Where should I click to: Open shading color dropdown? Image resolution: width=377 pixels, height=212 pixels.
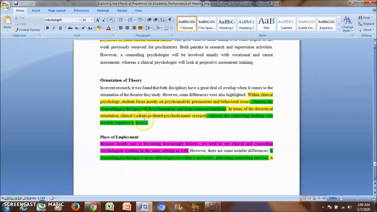point(161,28)
